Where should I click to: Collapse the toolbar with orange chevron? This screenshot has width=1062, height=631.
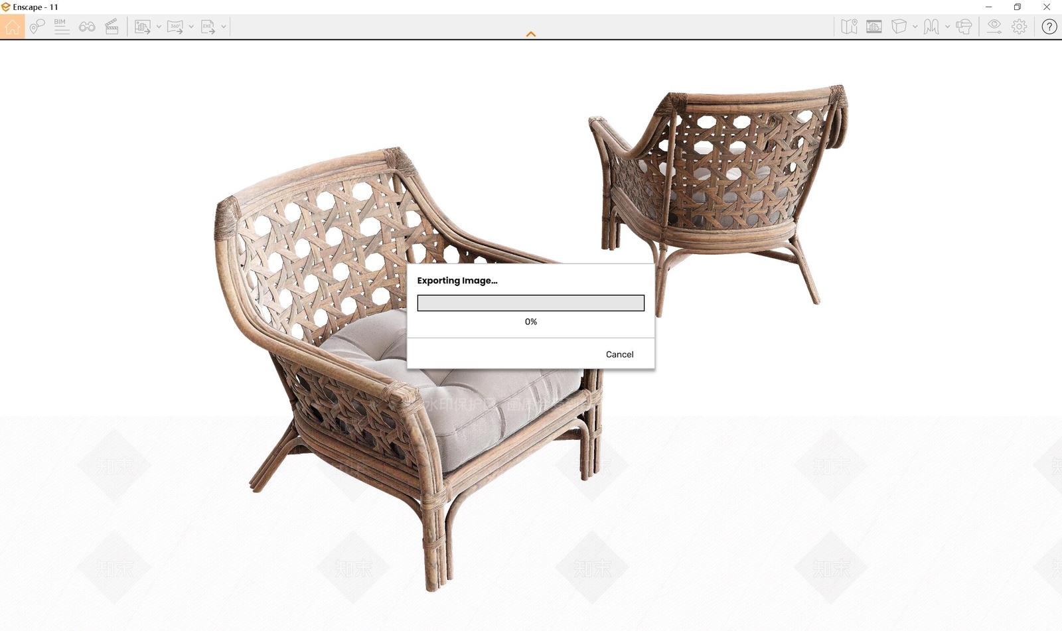point(530,34)
